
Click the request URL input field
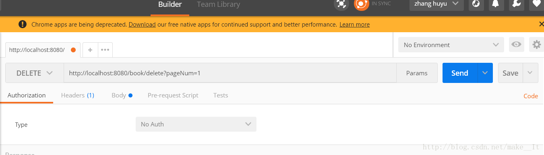pyautogui.click(x=230, y=73)
